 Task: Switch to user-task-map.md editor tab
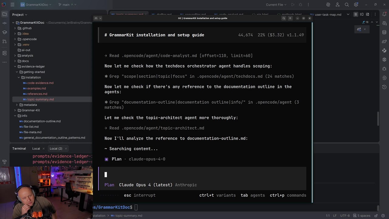(x=325, y=14)
